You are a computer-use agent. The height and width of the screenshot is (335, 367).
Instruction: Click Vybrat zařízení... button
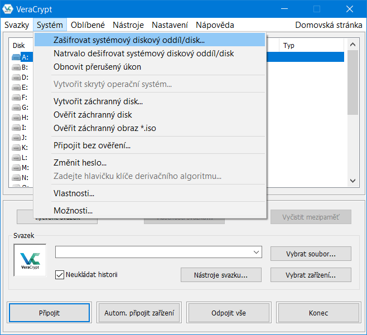click(x=311, y=275)
